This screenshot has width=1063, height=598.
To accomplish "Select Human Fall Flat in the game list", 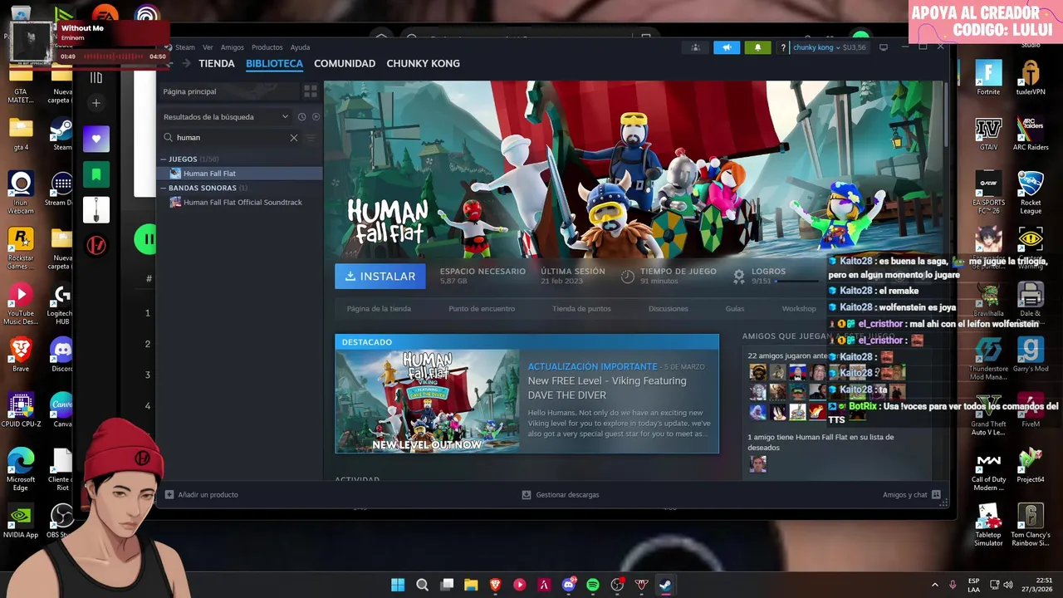I will click(x=240, y=174).
